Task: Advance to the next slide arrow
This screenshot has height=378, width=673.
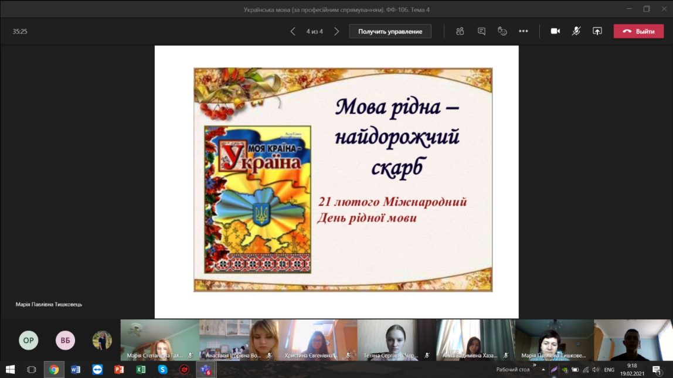Action: point(336,31)
